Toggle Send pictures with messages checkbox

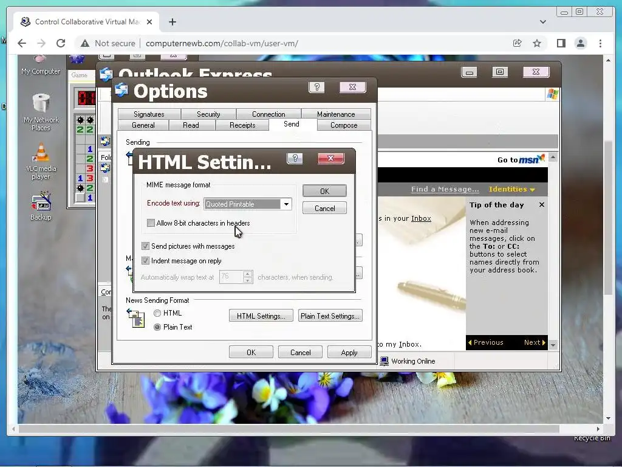pos(146,246)
